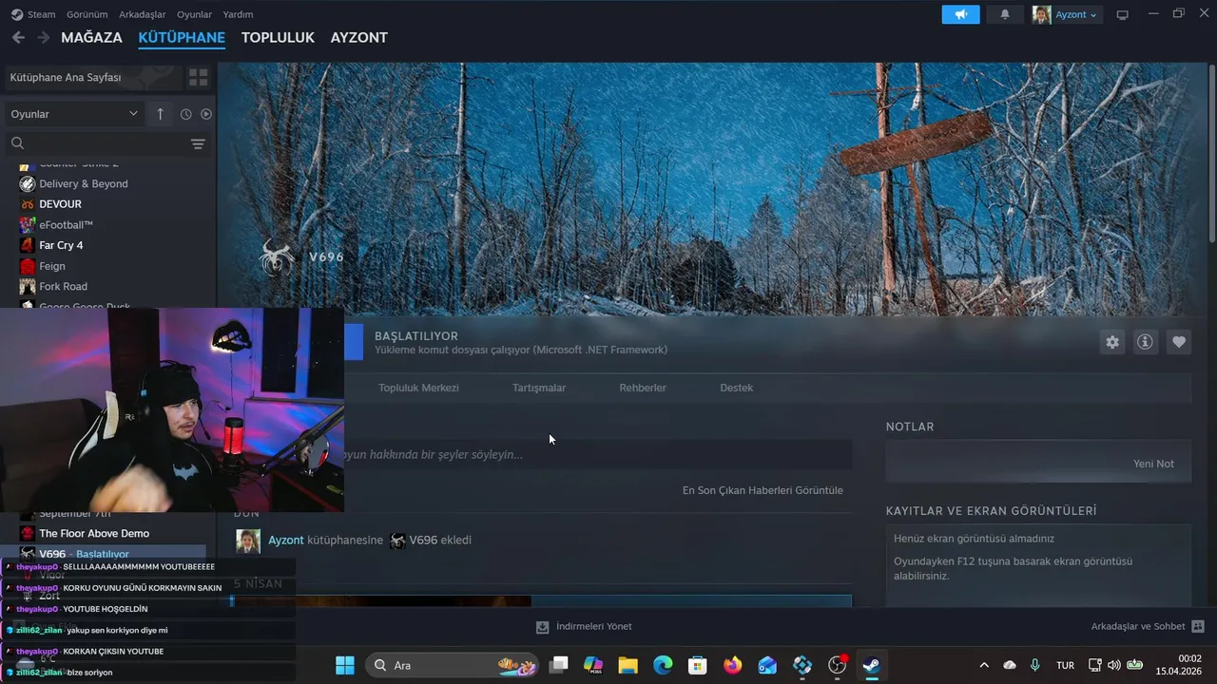Switch to Big Picture mode icon
The height and width of the screenshot is (684, 1217).
click(x=1122, y=14)
